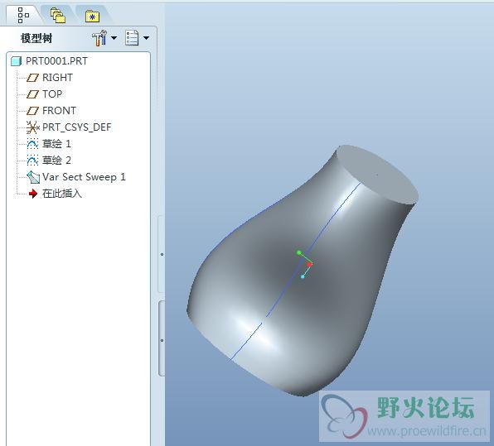Screen dimensions: 494x446
Task: Click the red 在此插入 insert arrow
Action: (x=33, y=194)
